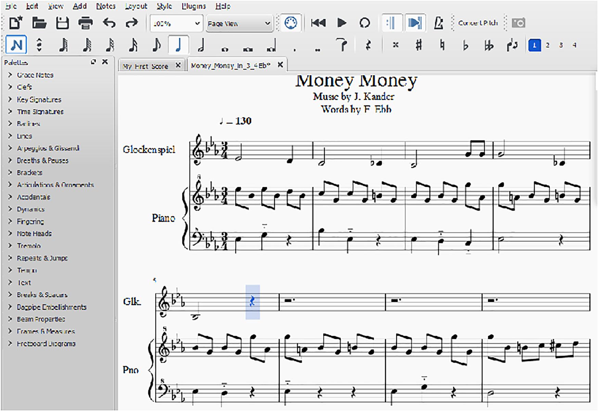
Task: Undock the Palettes panel
Action: click(93, 62)
